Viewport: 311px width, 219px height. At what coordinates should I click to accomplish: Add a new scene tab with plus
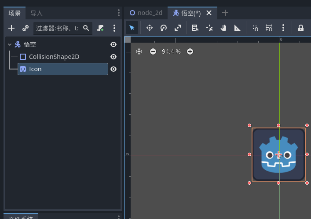(225, 13)
